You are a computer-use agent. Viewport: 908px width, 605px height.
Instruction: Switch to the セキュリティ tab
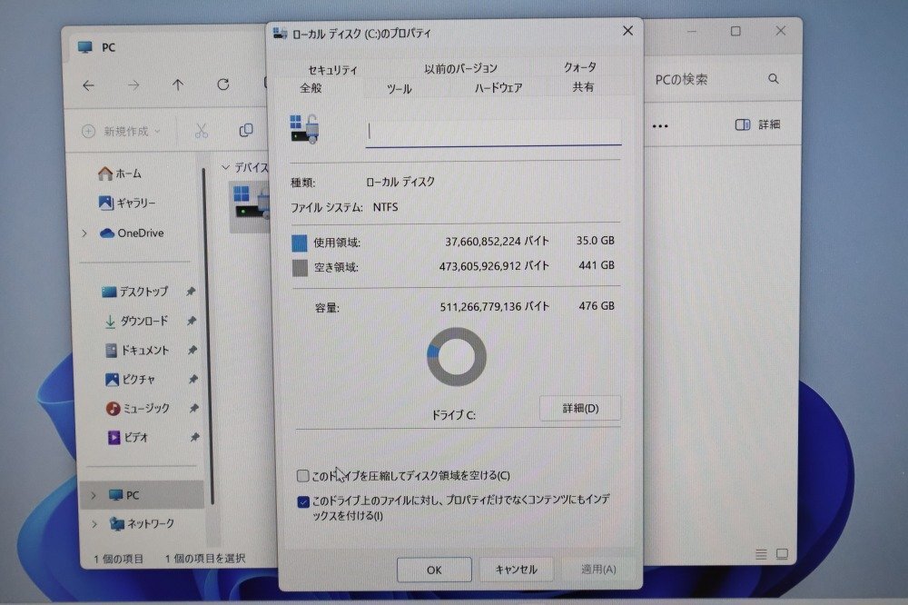(x=333, y=70)
